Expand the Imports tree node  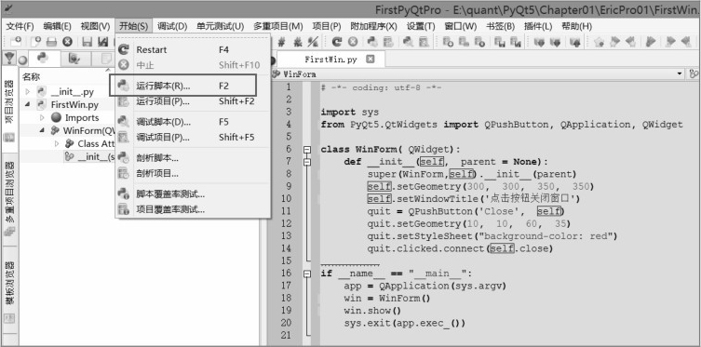pos(43,117)
